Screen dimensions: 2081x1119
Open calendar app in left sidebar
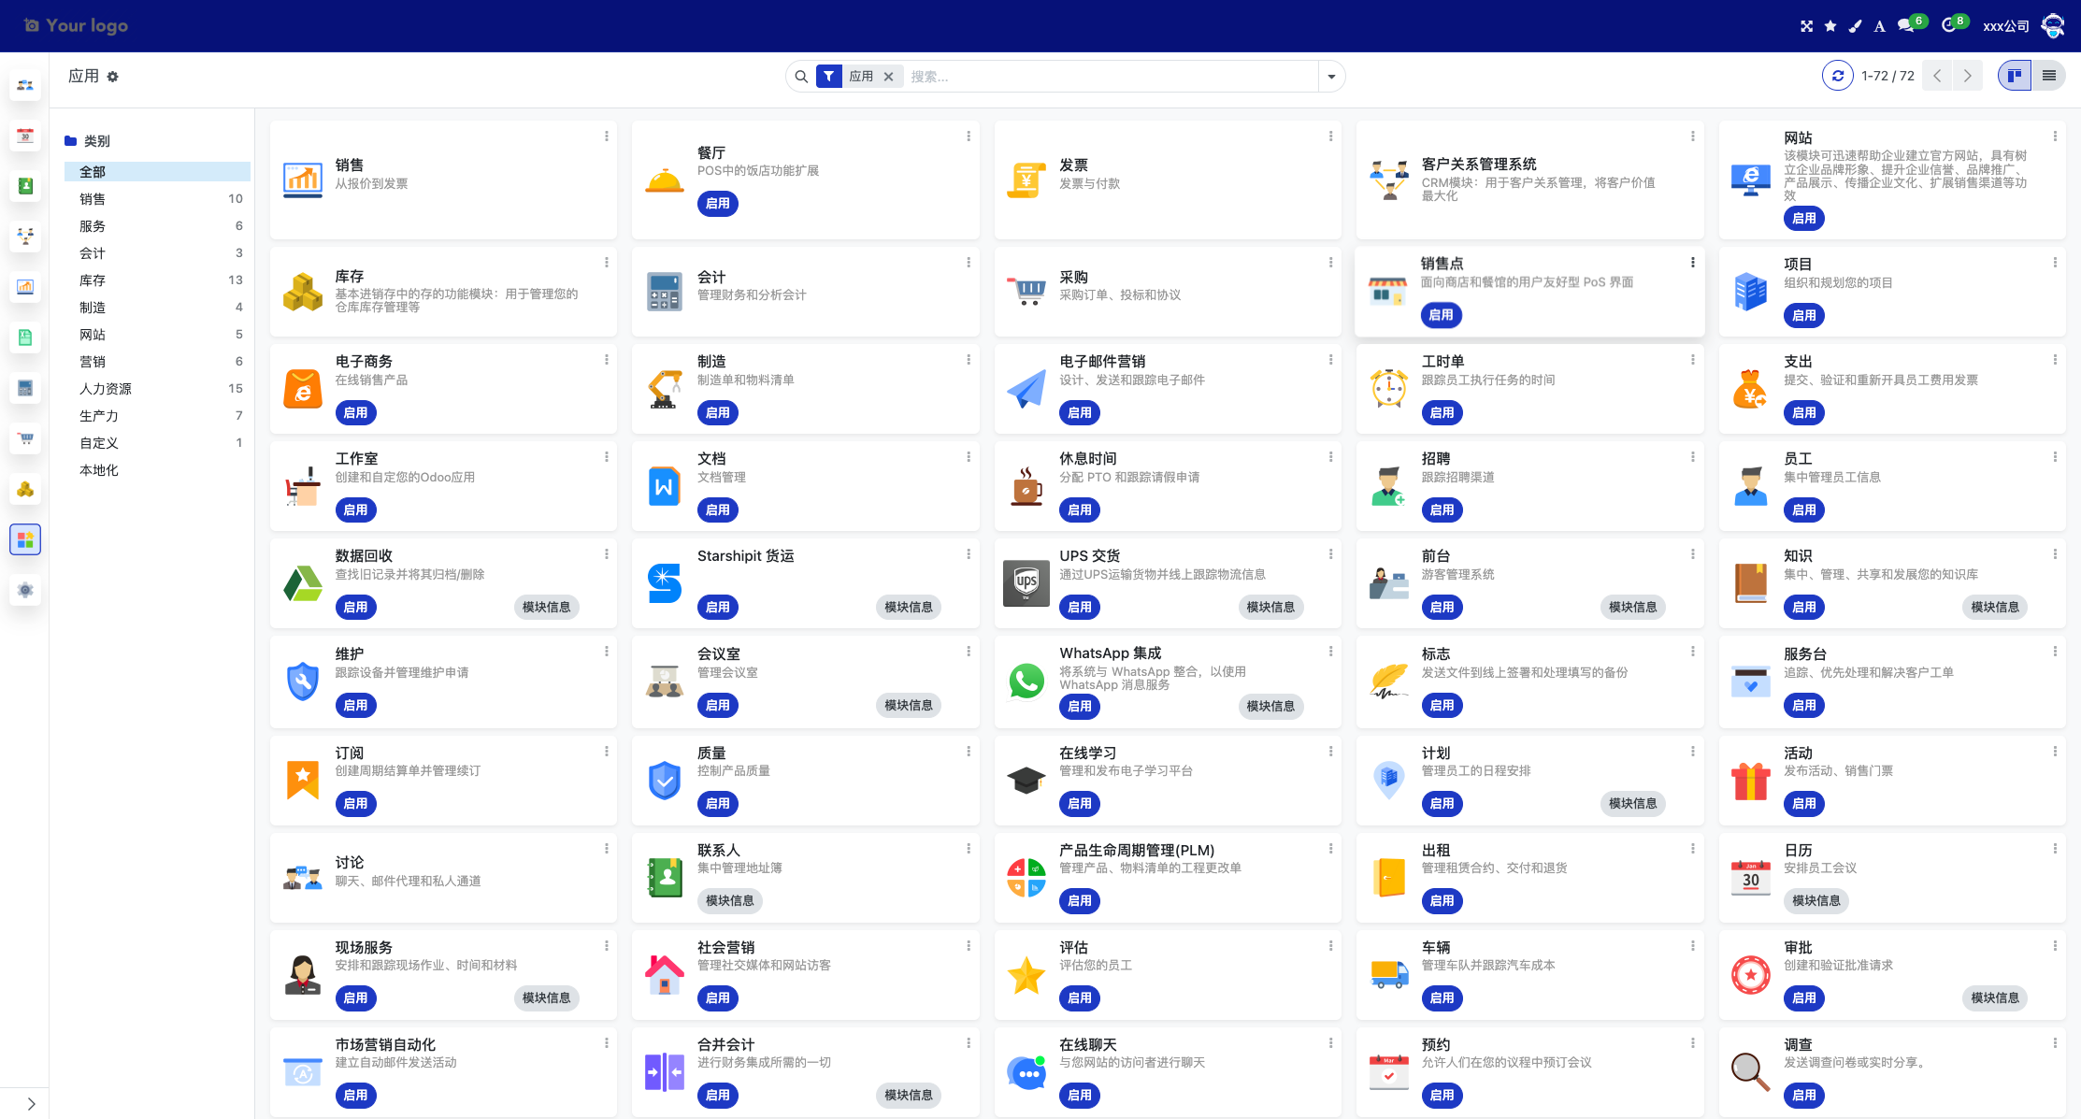pos(25,136)
